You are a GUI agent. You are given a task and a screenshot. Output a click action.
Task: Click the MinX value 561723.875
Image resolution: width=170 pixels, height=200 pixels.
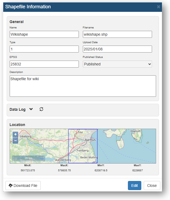28,171
